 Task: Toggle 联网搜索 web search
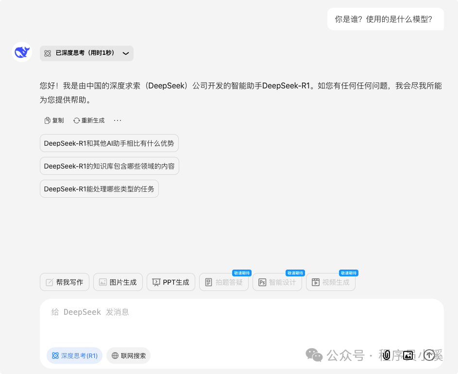[x=129, y=356]
